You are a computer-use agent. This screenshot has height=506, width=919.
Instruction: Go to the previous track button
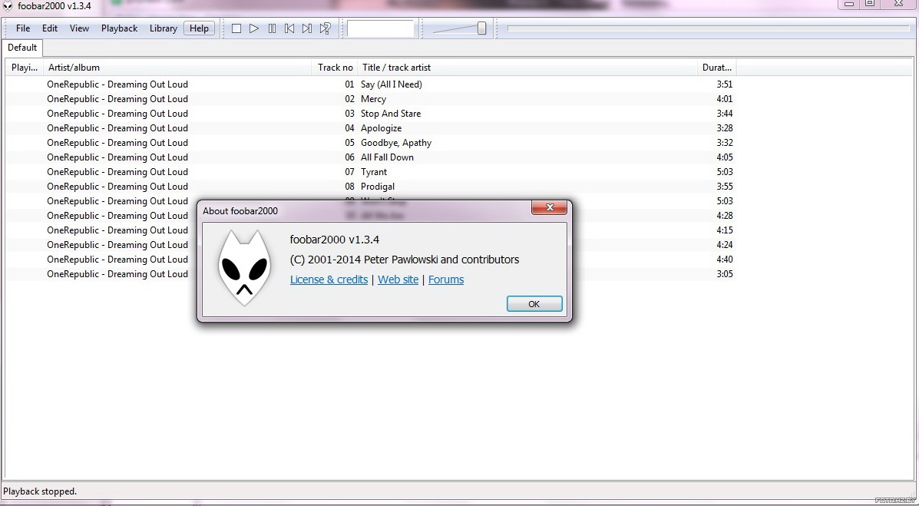point(289,28)
